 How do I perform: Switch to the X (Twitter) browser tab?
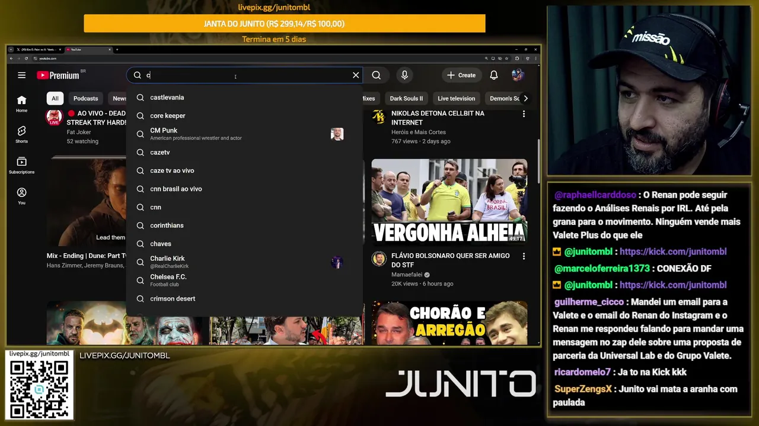(x=38, y=50)
